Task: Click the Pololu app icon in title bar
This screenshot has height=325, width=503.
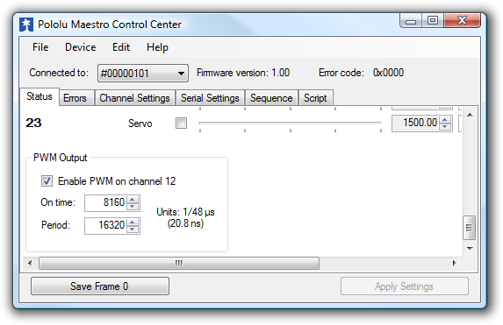Action: 26,25
